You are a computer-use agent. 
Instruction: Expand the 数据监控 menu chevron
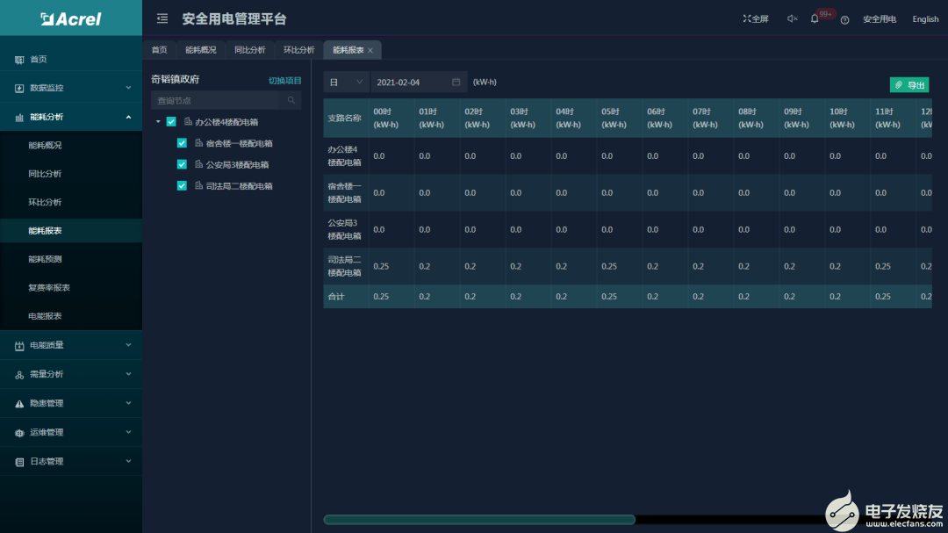[x=128, y=88]
